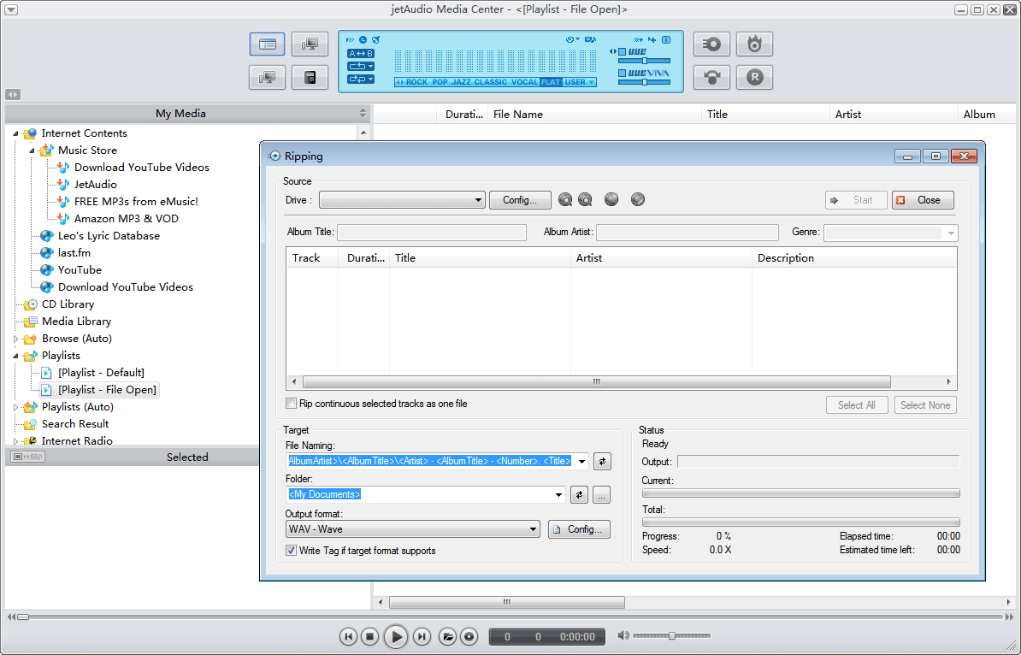Open the recording R icon
The image size is (1021, 655).
pyautogui.click(x=755, y=78)
